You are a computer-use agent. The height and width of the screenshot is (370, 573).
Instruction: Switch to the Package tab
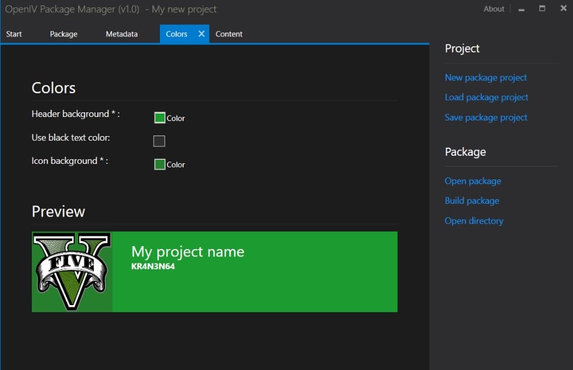pos(64,34)
